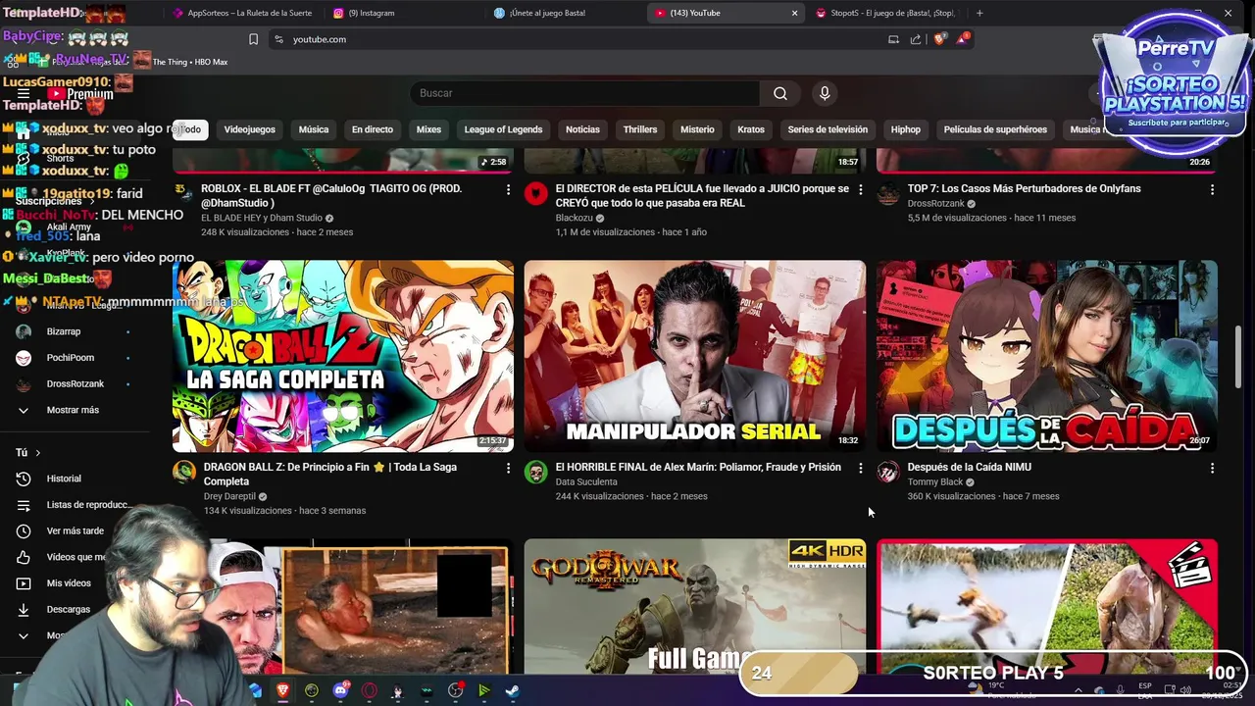The width and height of the screenshot is (1255, 706).
Task: Open options menu for DRAGON BALL Z video
Action: [x=508, y=469]
